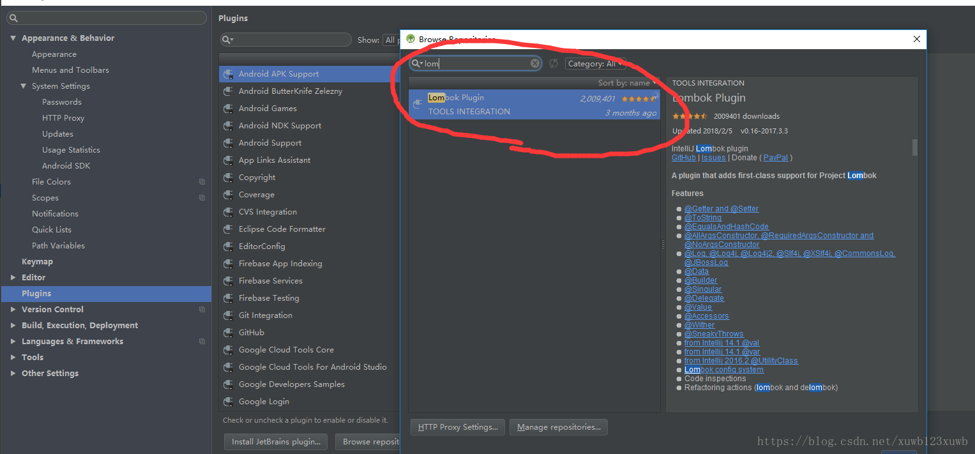This screenshot has width=975, height=454.
Task: Open the @SneakyThrows feature link
Action: point(714,334)
